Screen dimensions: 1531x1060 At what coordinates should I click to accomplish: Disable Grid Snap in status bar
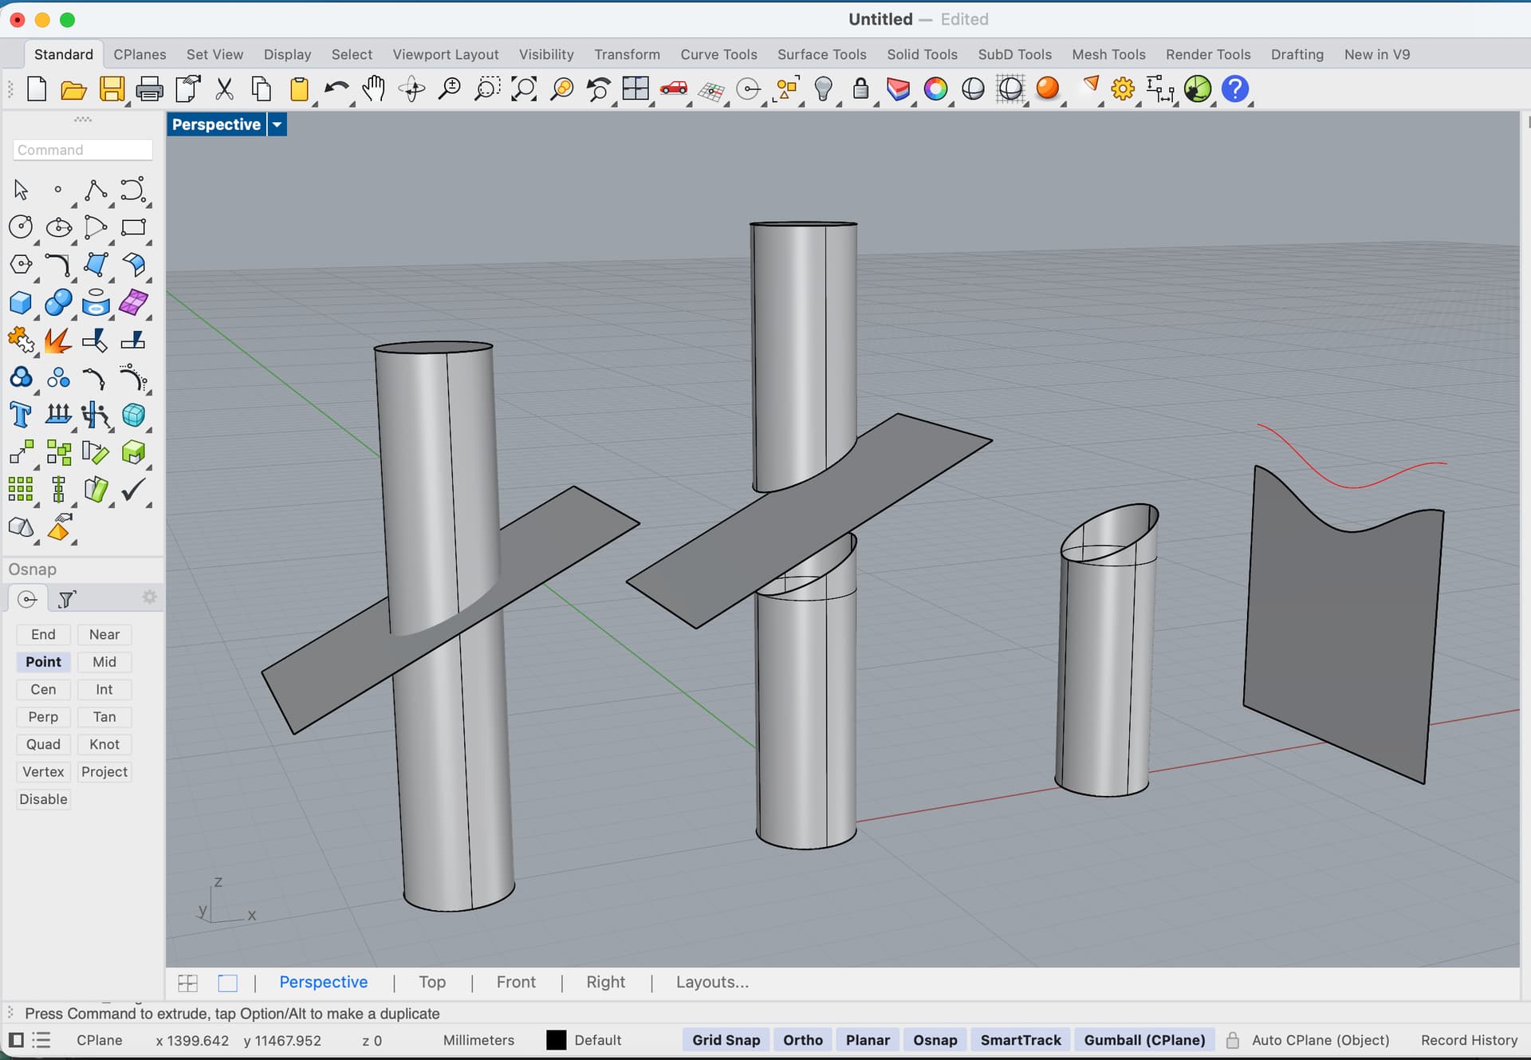click(x=726, y=1040)
